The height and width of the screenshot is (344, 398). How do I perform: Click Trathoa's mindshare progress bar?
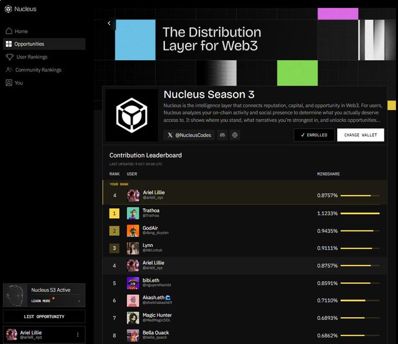click(x=360, y=214)
